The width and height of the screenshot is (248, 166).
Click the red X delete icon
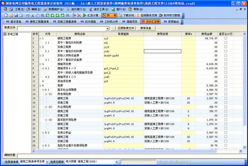(79, 15)
